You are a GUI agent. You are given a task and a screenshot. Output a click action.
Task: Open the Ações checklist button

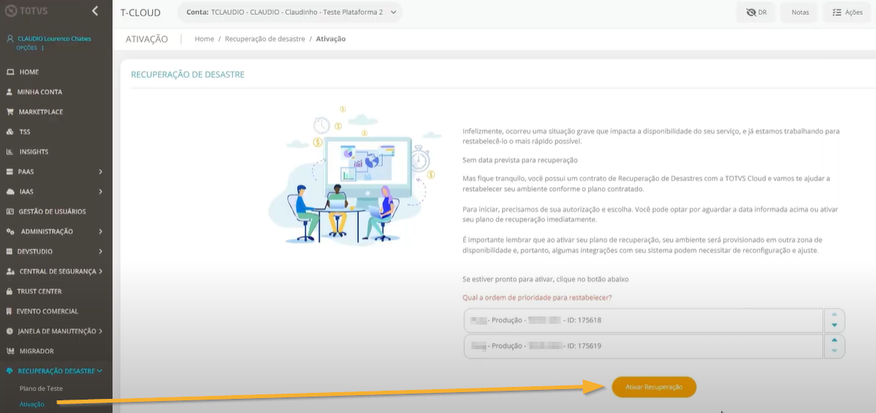[847, 13]
